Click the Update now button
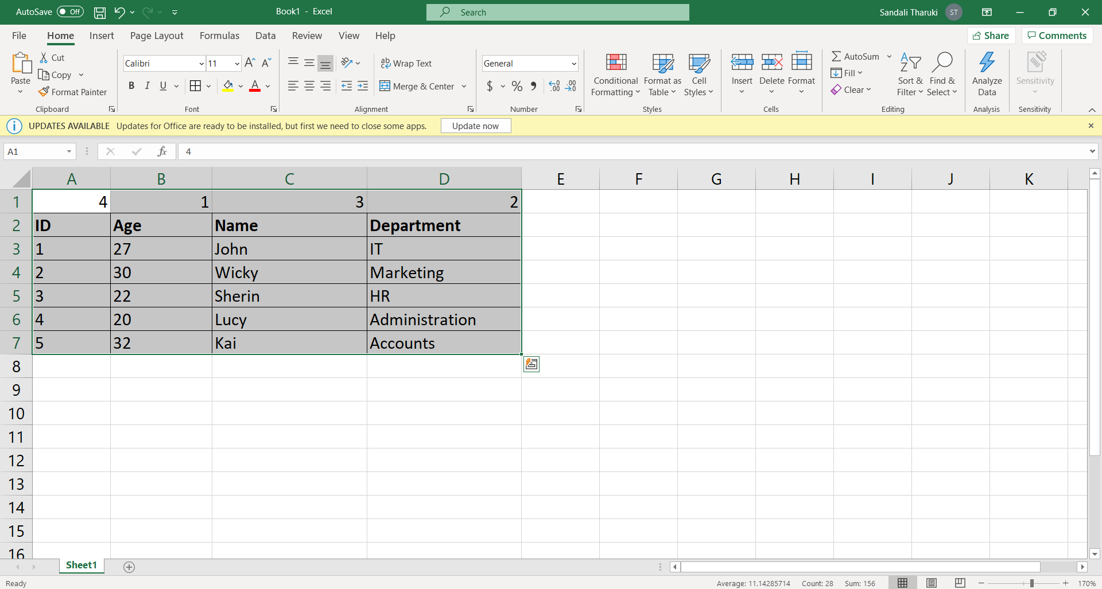This screenshot has height=589, width=1102. pyautogui.click(x=475, y=125)
